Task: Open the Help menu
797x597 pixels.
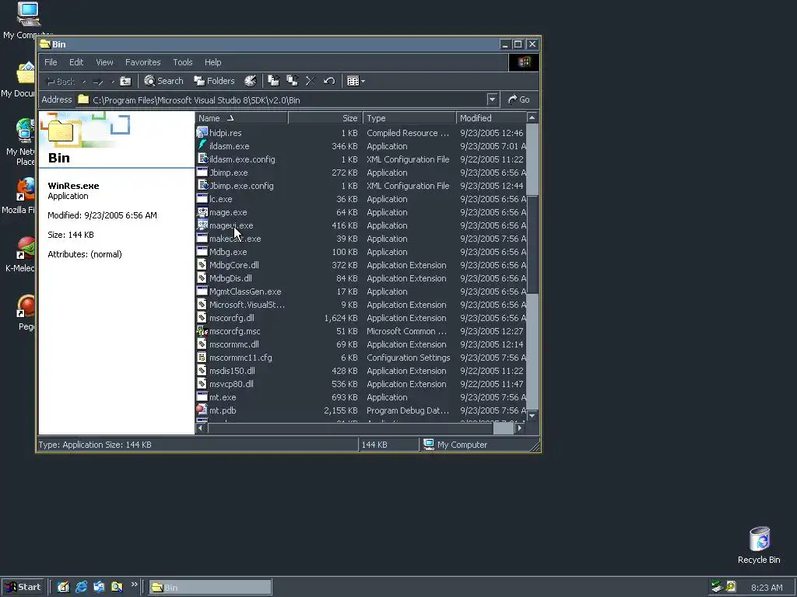Action: point(213,62)
